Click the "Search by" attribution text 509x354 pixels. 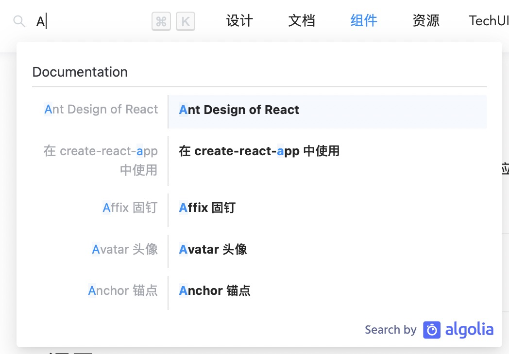[390, 330]
